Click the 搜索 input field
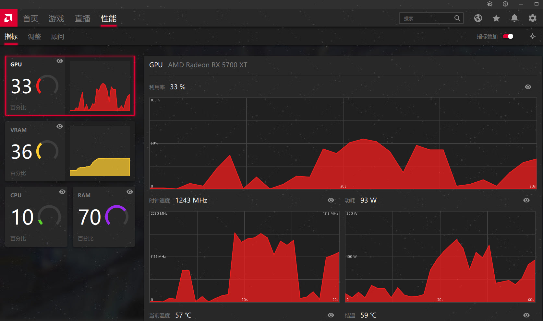Viewport: 543px width, 321px height. pyautogui.click(x=431, y=18)
